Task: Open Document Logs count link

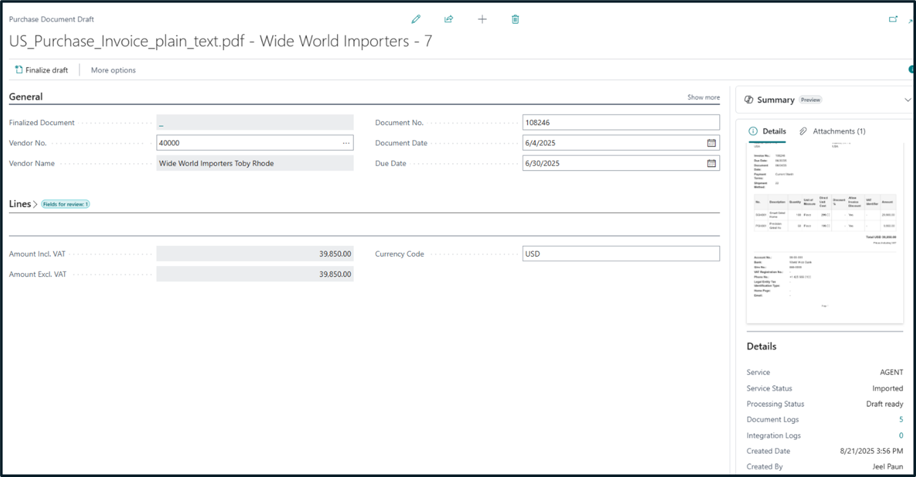Action: pyautogui.click(x=901, y=420)
